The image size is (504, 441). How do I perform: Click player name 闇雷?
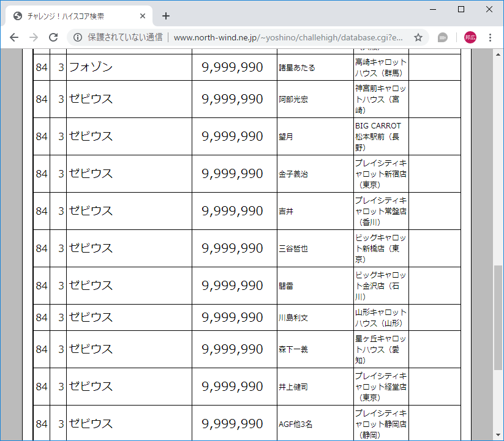286,286
